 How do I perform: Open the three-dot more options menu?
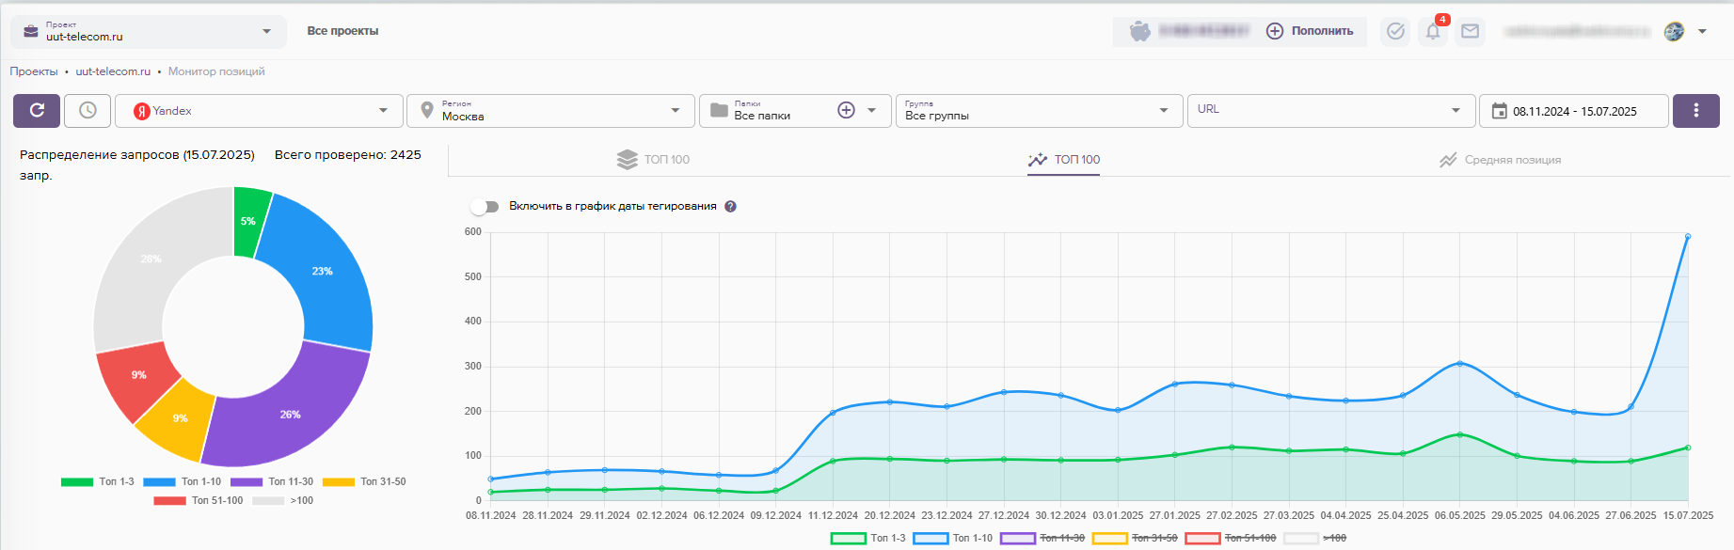point(1695,111)
